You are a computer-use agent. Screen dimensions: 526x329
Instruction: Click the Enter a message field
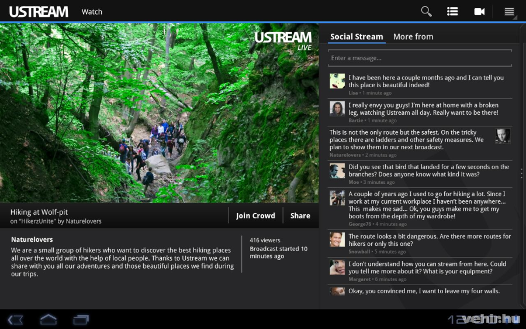pos(419,58)
